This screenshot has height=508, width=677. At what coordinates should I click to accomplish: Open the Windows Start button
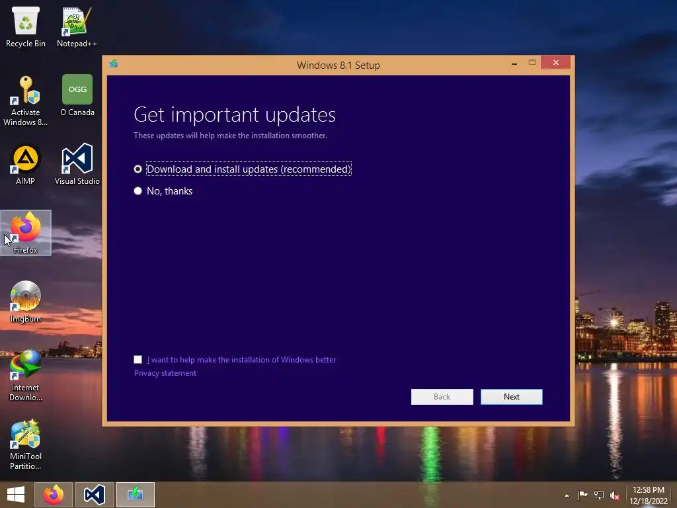pos(16,495)
